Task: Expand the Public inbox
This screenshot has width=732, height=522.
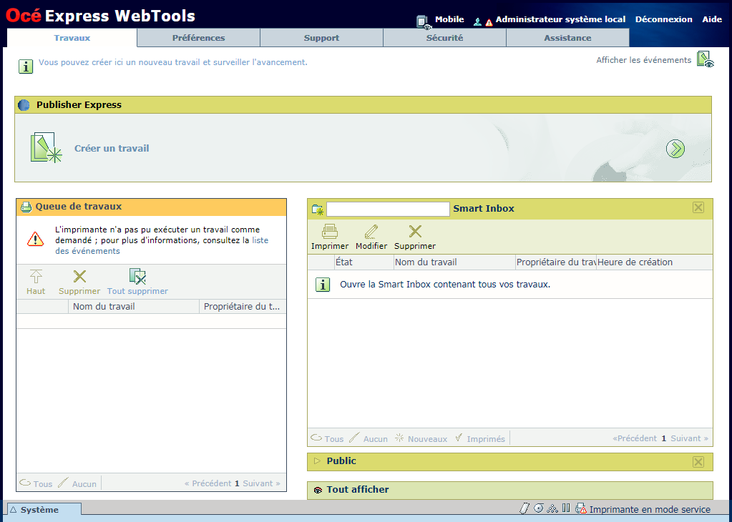Action: 318,461
